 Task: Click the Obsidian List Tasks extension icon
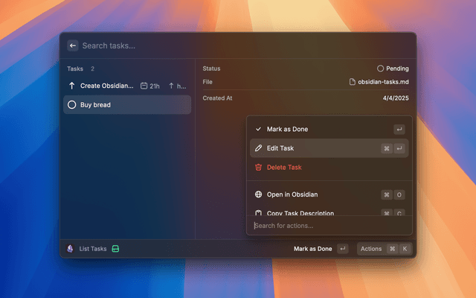point(70,249)
